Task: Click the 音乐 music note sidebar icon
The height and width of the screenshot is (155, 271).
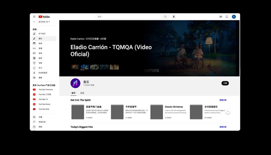Action: tap(34, 38)
